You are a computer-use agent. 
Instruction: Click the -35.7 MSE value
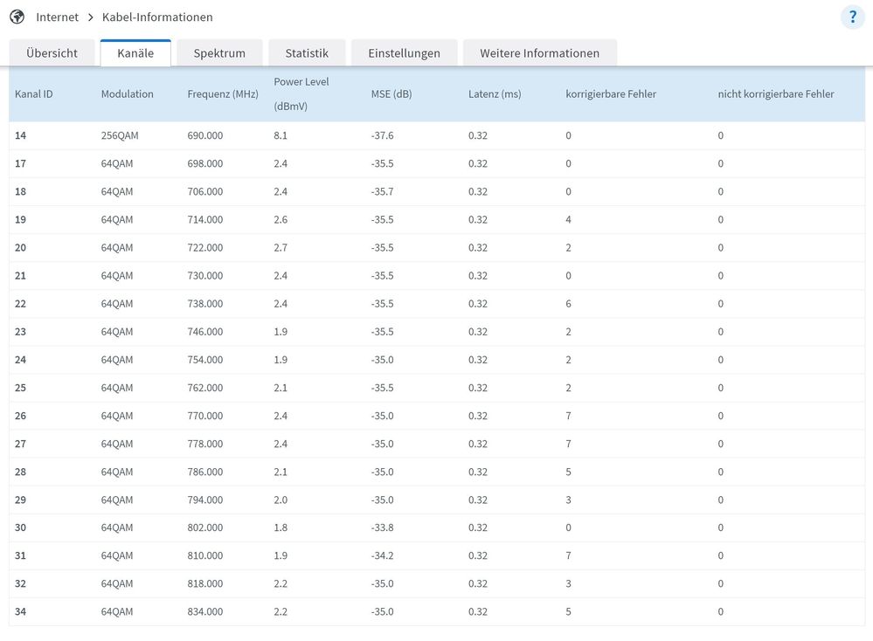click(x=382, y=191)
